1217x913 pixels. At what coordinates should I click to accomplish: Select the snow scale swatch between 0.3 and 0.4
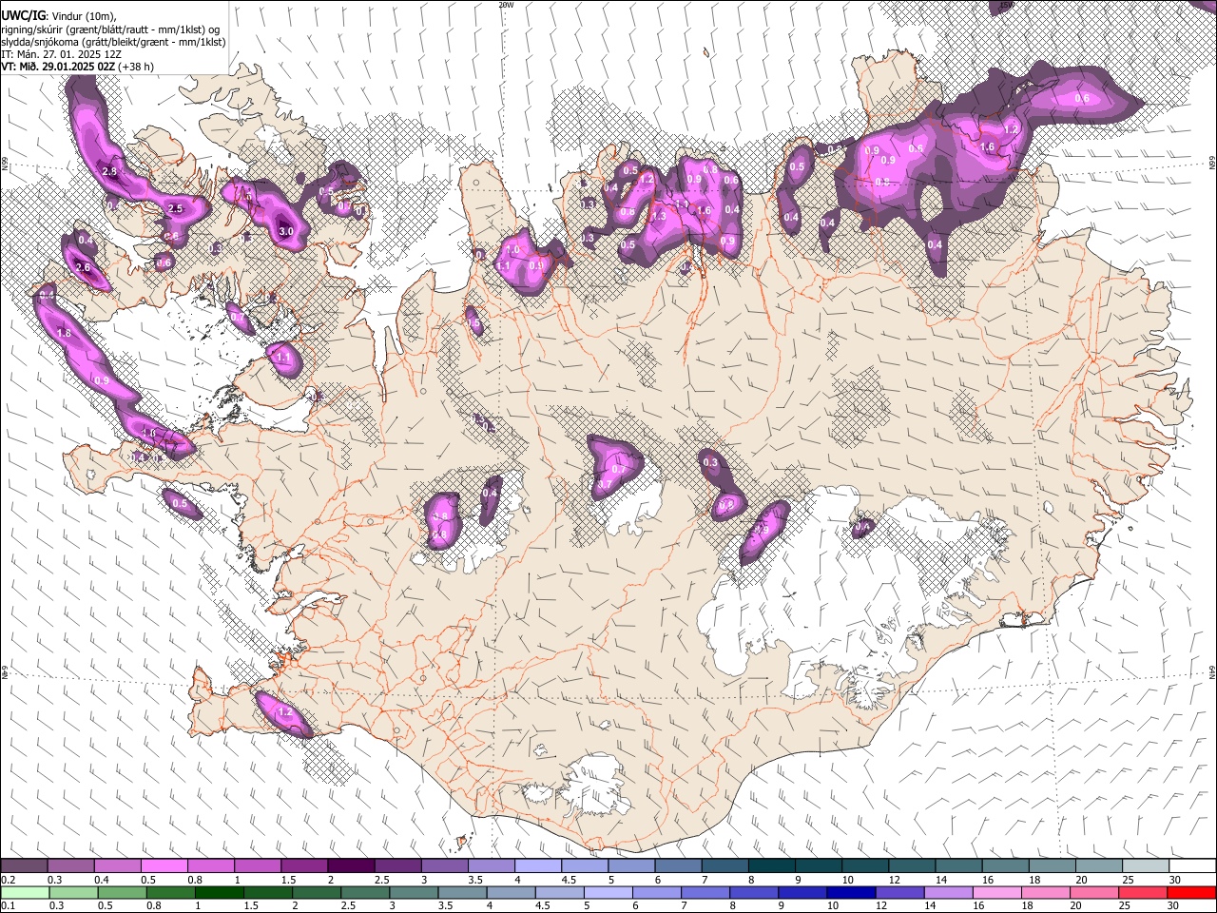click(70, 865)
